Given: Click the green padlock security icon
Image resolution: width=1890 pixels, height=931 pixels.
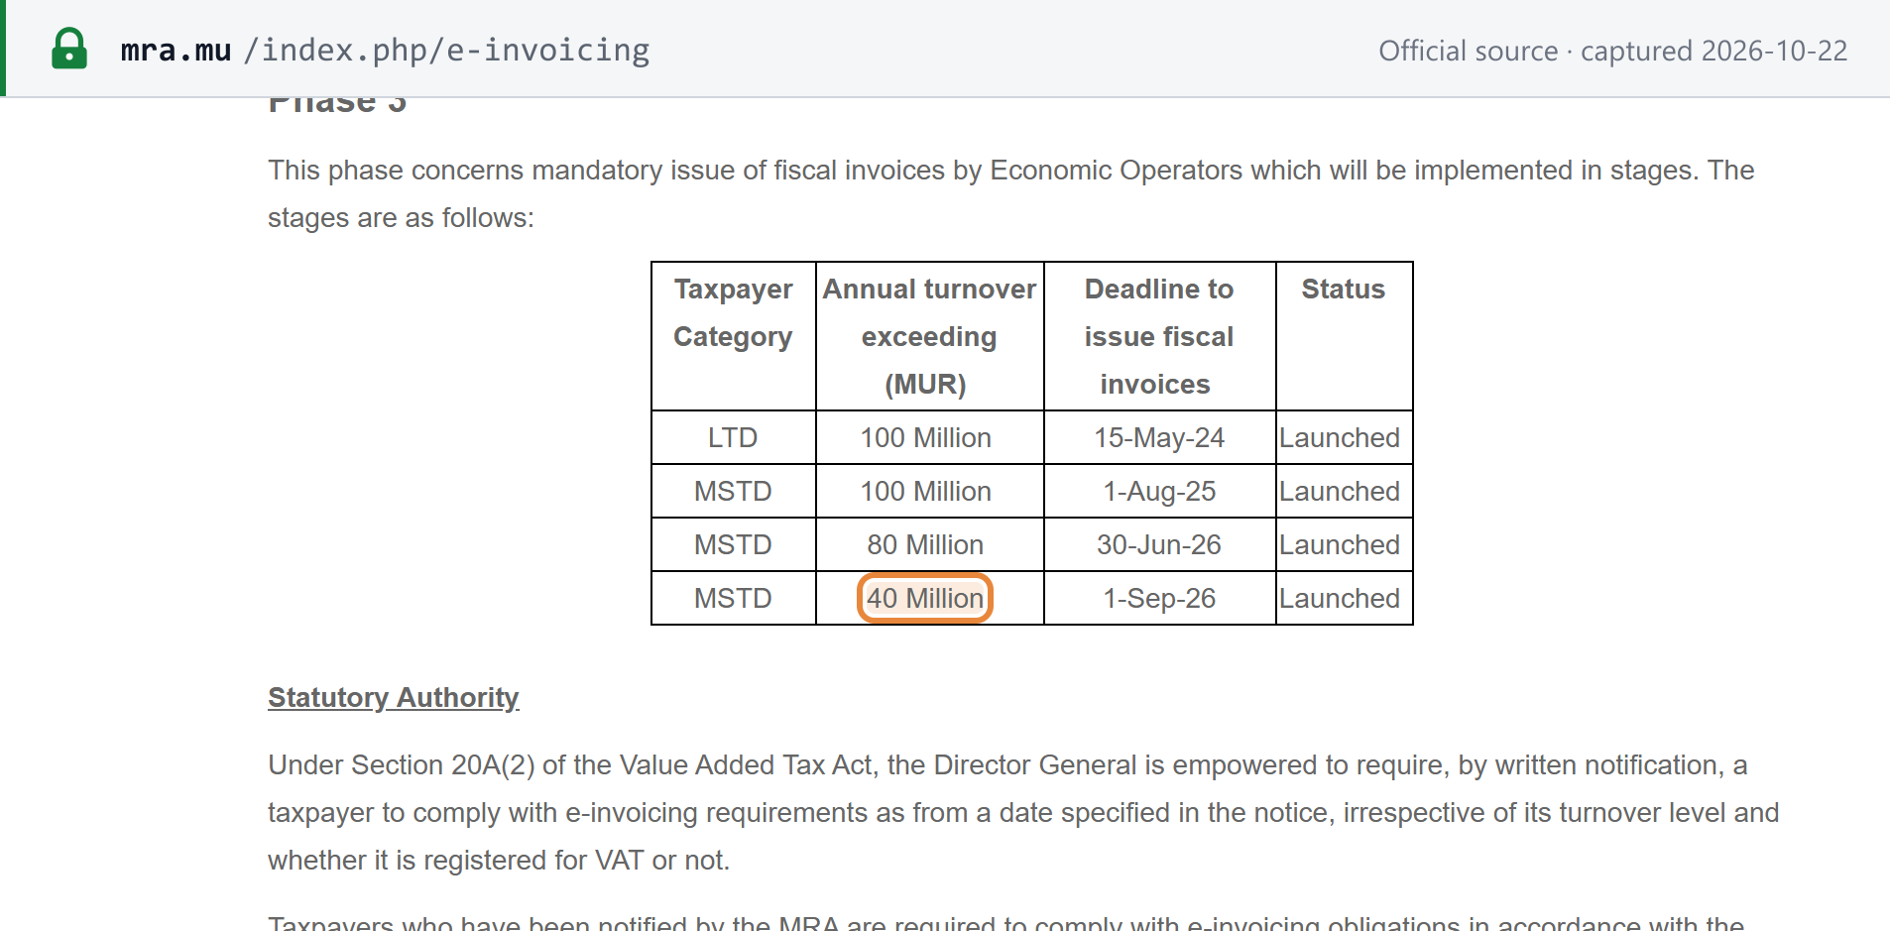Looking at the screenshot, I should [69, 49].
